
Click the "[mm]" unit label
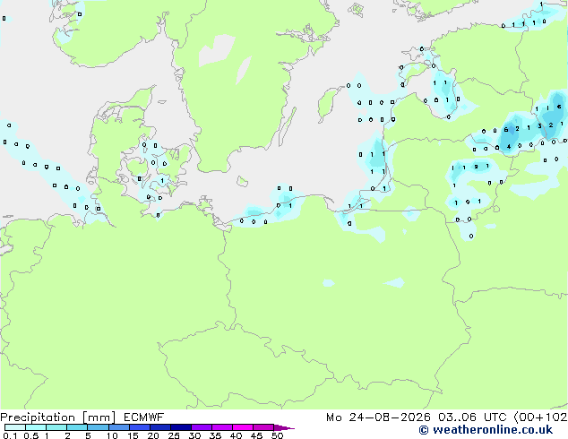click(x=99, y=417)
